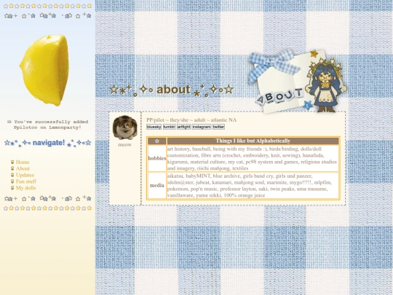This screenshot has width=393, height=295.
Task: Click the lemon half image
Action: 44,70
